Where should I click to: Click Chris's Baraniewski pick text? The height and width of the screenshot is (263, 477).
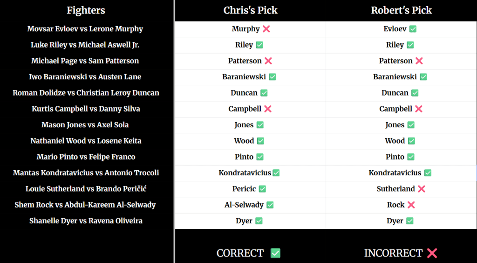coord(244,77)
